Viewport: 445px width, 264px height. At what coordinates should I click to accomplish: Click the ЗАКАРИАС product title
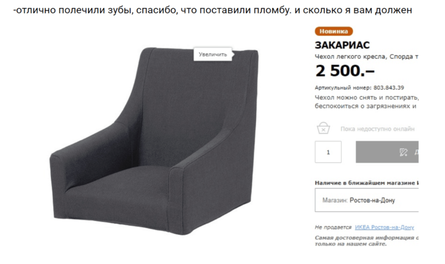(x=342, y=45)
